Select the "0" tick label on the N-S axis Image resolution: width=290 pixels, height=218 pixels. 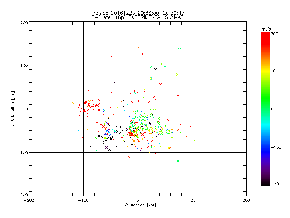(x=26, y=109)
